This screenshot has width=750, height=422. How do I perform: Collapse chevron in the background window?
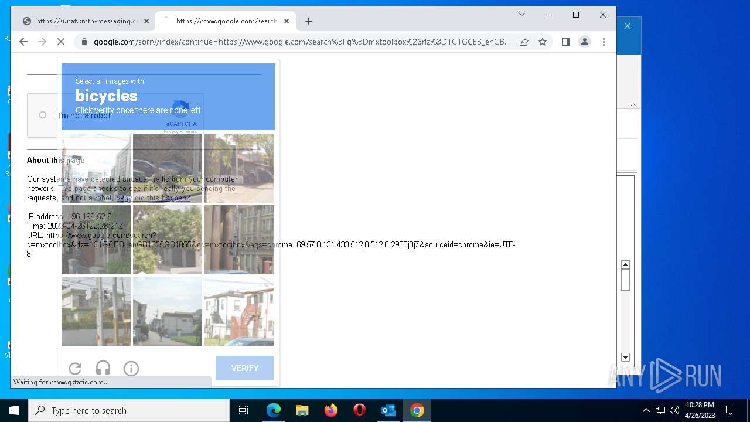coord(633,104)
